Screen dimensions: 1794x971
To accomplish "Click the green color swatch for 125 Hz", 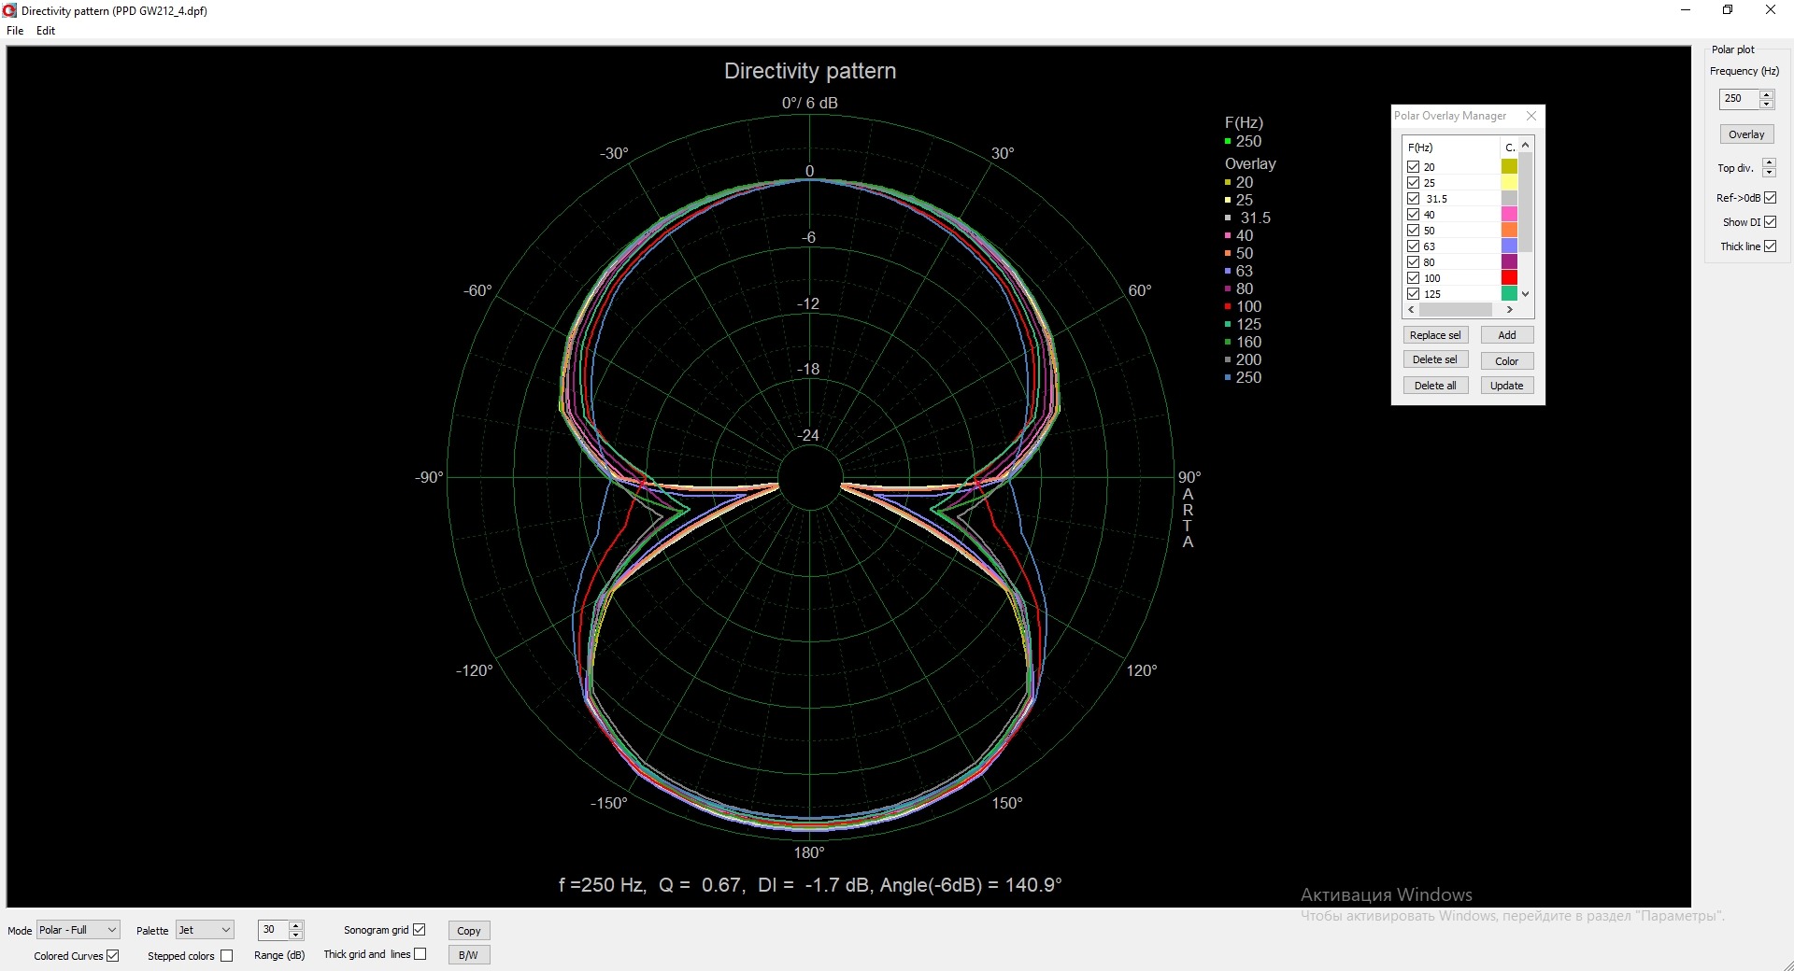I will tap(1509, 294).
